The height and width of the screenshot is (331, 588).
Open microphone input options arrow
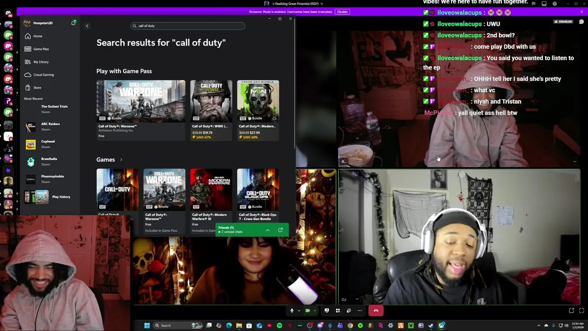tap(299, 311)
